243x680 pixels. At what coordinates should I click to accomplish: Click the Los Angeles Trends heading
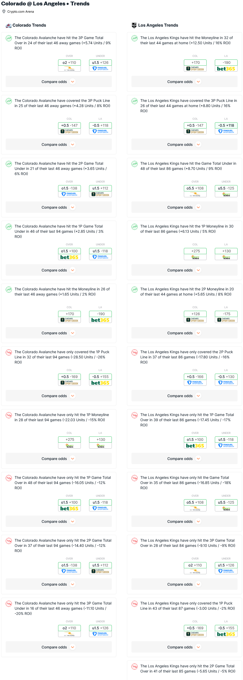click(158, 25)
